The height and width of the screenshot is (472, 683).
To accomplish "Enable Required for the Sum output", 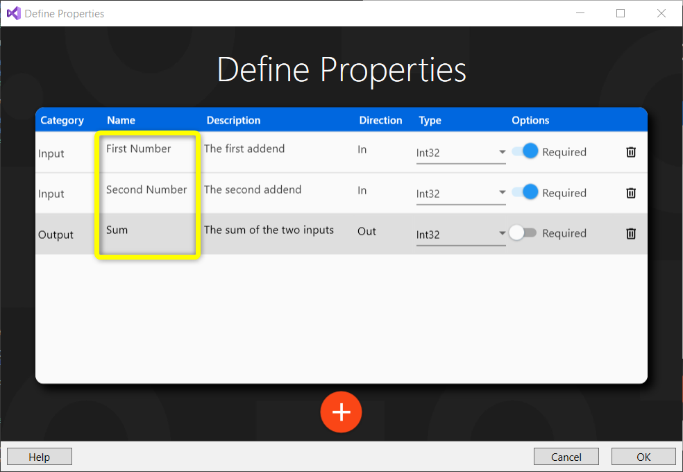I will coord(523,233).
